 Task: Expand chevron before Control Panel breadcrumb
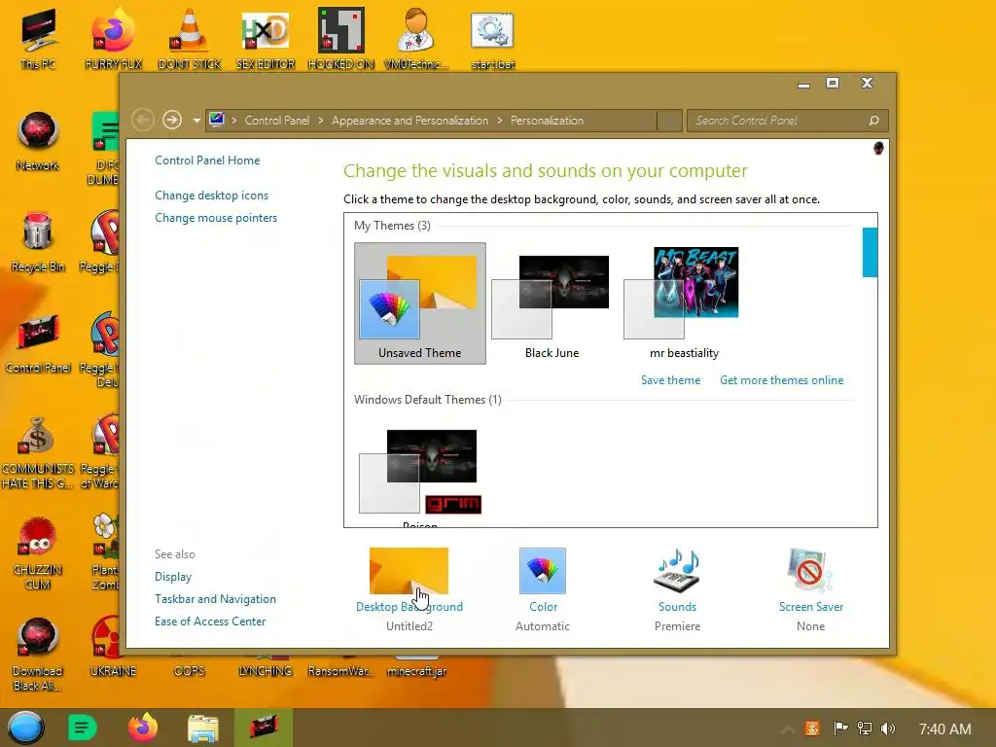coord(233,120)
